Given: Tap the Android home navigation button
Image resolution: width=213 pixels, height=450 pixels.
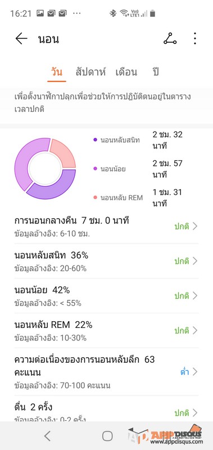Looking at the screenshot, I should (107, 436).
